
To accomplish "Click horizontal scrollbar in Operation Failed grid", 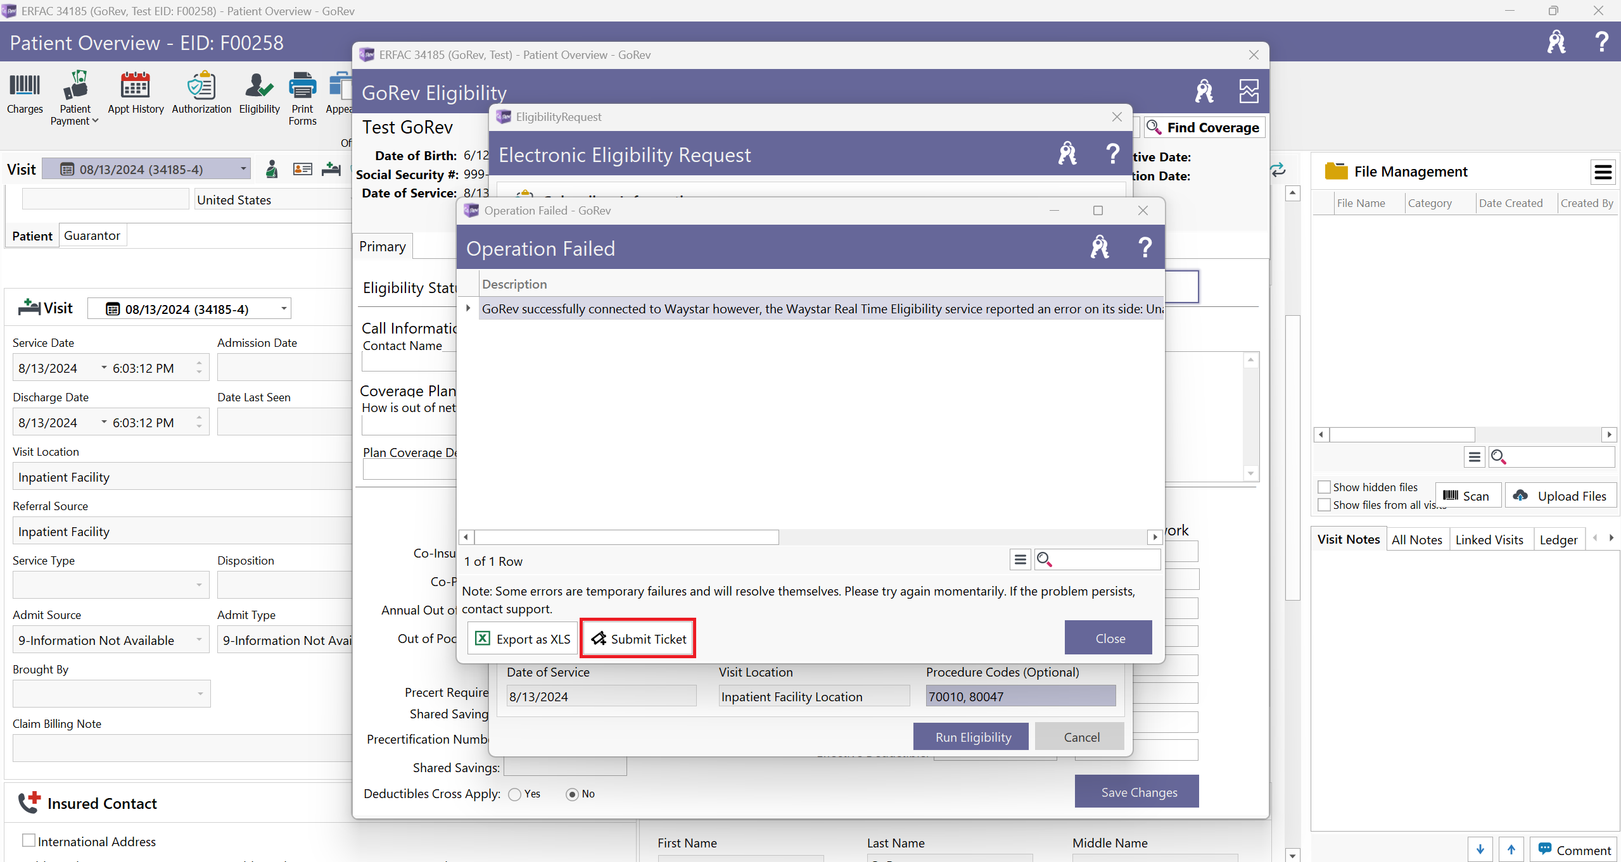I will (626, 537).
